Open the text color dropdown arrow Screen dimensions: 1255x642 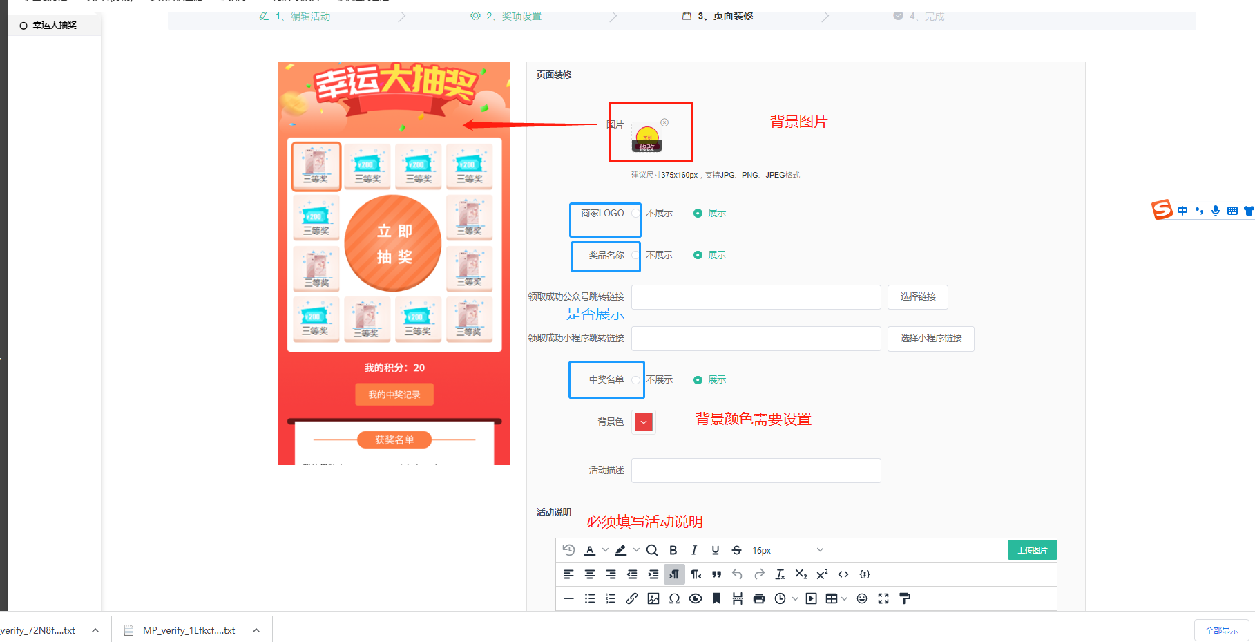(606, 550)
